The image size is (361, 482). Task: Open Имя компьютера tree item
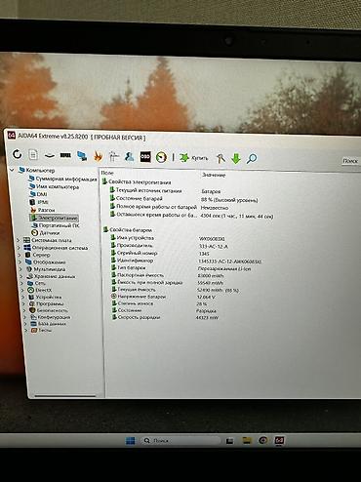58,186
